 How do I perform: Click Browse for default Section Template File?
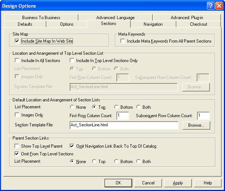click(x=196, y=125)
